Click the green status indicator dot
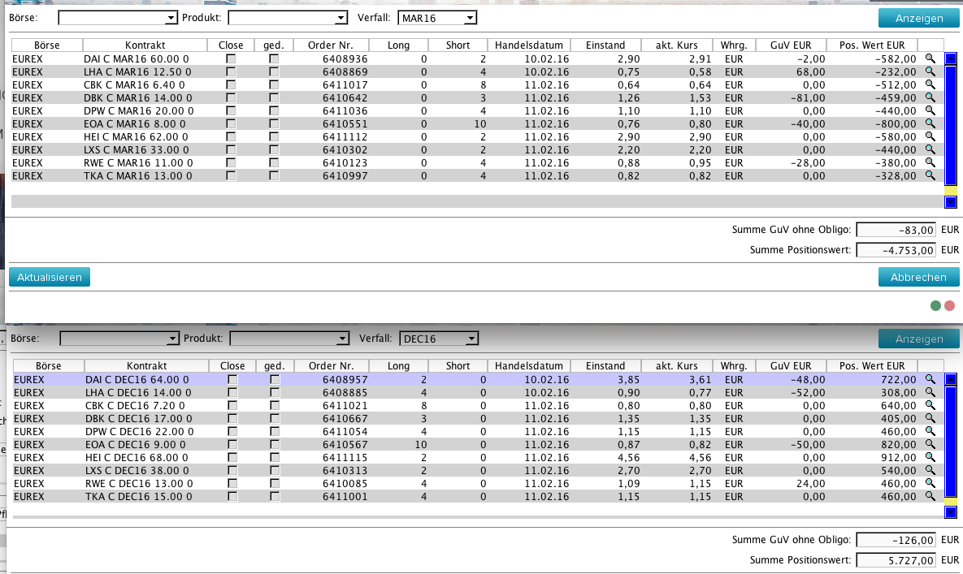 click(x=935, y=306)
